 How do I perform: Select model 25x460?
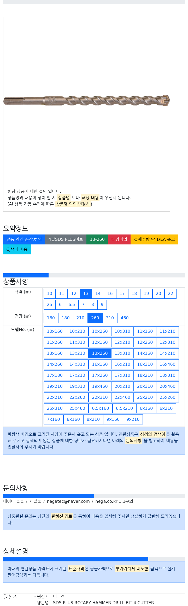(x=77, y=408)
